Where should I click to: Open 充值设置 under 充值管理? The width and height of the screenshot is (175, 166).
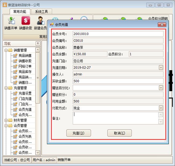(x=25, y=93)
